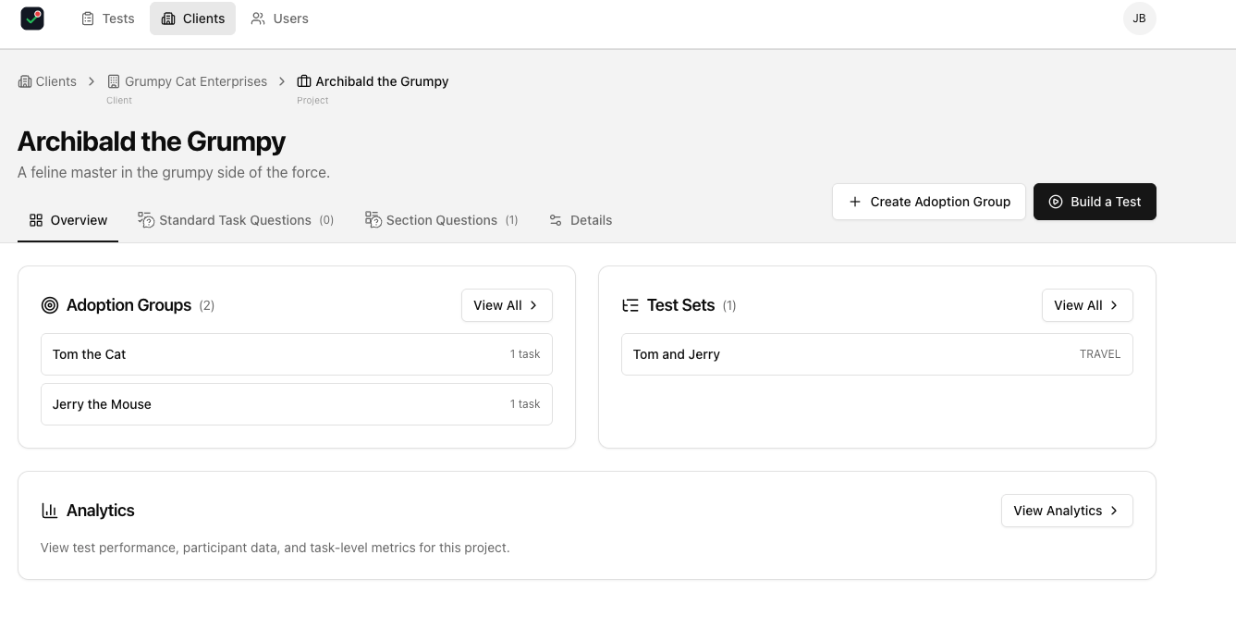
Task: Click the Analytics description sentence
Action: pos(275,548)
